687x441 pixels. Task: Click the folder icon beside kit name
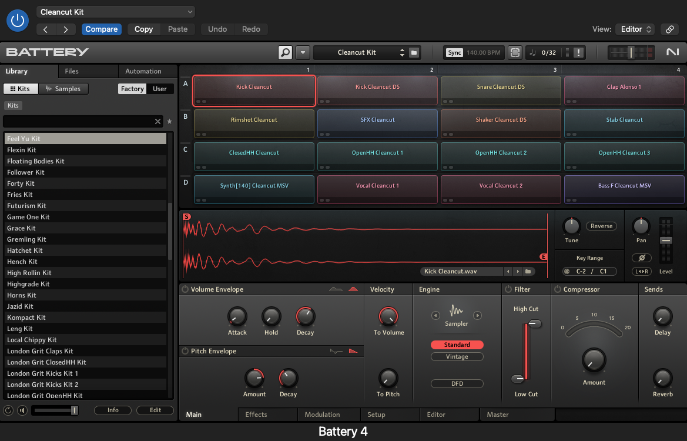pyautogui.click(x=414, y=52)
